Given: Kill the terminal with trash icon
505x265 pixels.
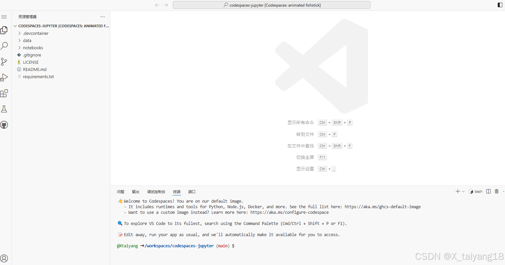Looking at the screenshot, I should [x=497, y=191].
